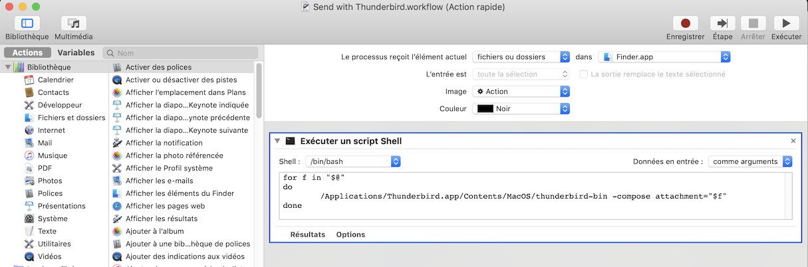Viewport: 808px width, 267px height.
Task: Open the 'fichiers ou dossiers' dropdown
Action: (x=521, y=57)
